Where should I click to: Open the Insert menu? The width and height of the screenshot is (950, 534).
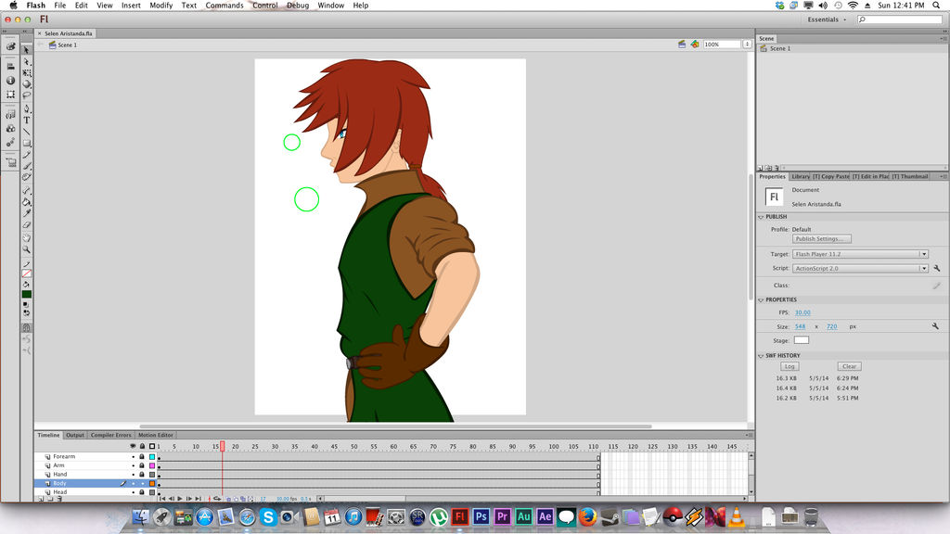click(131, 5)
